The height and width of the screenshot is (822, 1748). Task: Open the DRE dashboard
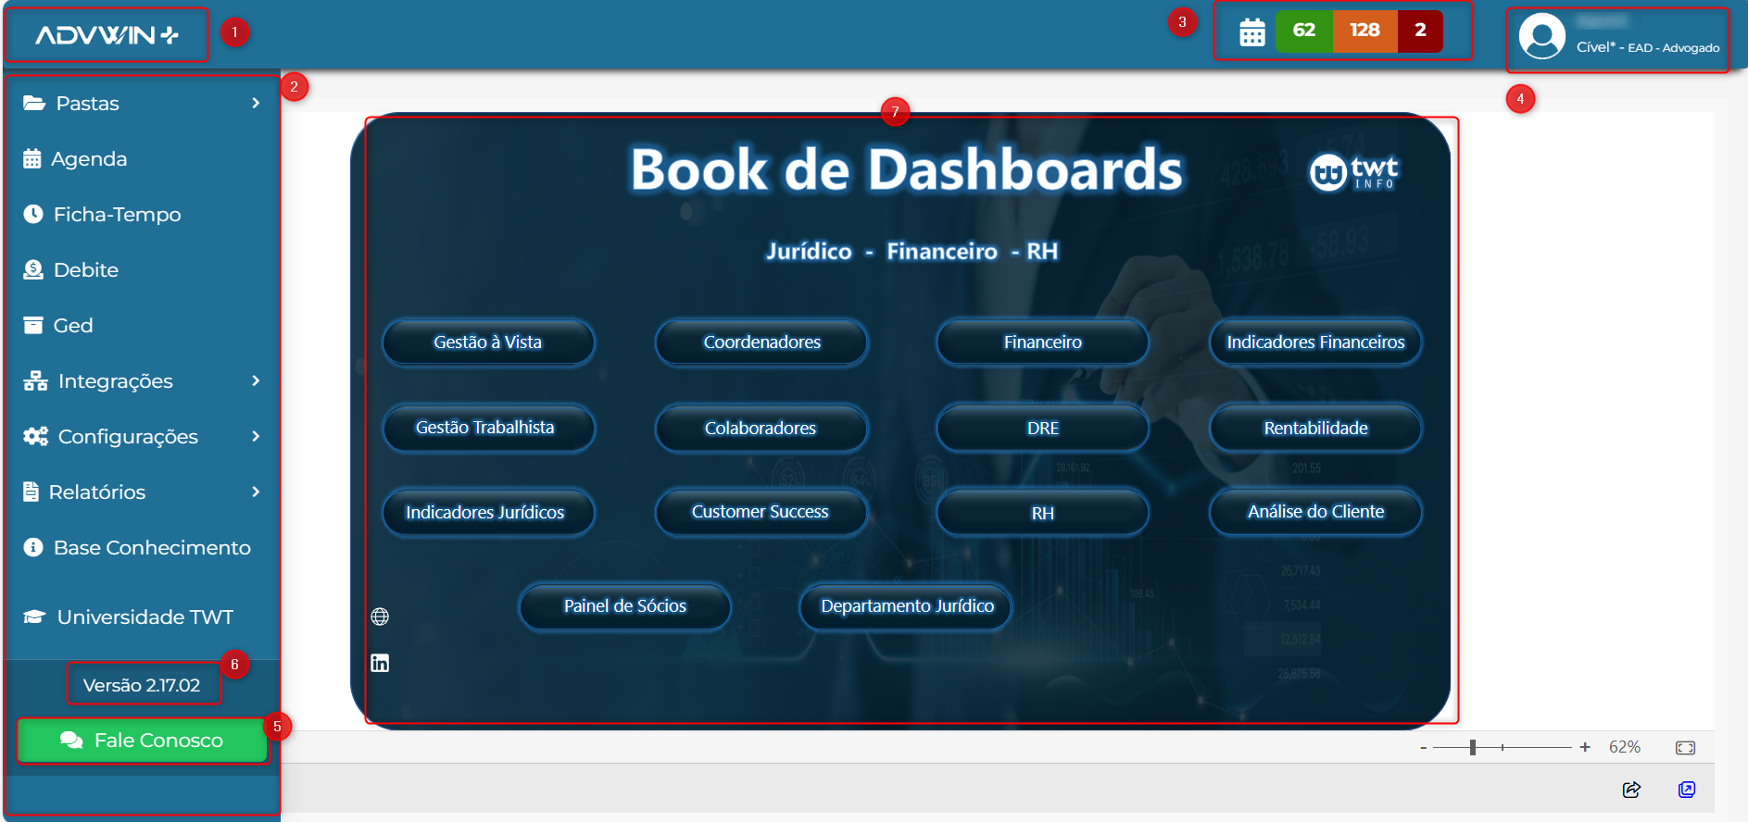pyautogui.click(x=1043, y=428)
